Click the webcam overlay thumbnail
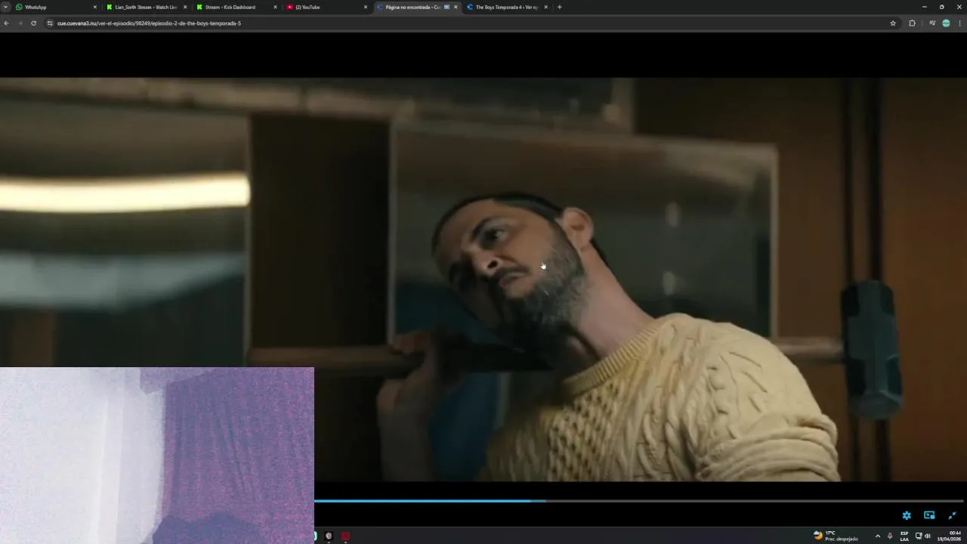This screenshot has height=544, width=967. (x=157, y=456)
